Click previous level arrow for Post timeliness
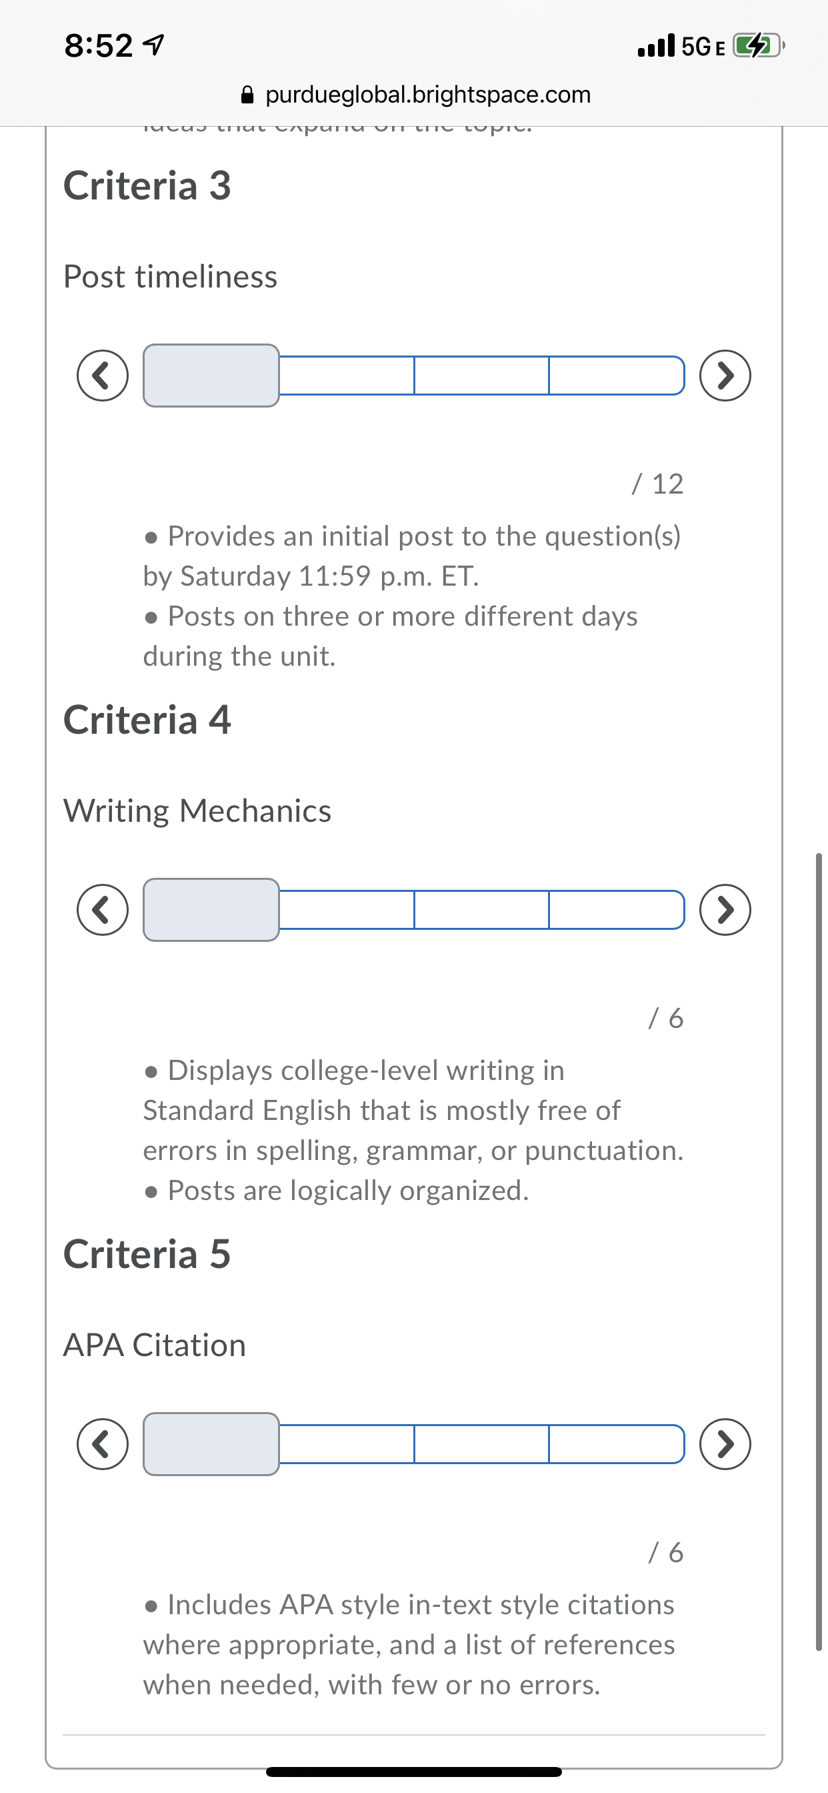The width and height of the screenshot is (828, 1793). [102, 376]
